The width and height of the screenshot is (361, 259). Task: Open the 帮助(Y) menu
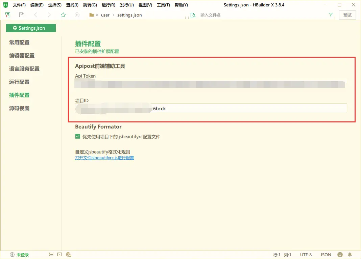pos(182,5)
